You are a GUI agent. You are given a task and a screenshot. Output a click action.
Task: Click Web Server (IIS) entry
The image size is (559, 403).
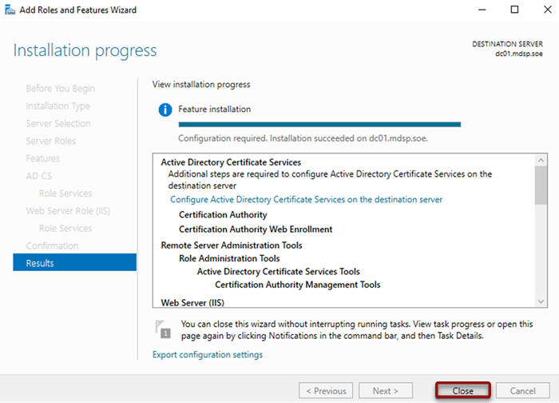coord(192,303)
